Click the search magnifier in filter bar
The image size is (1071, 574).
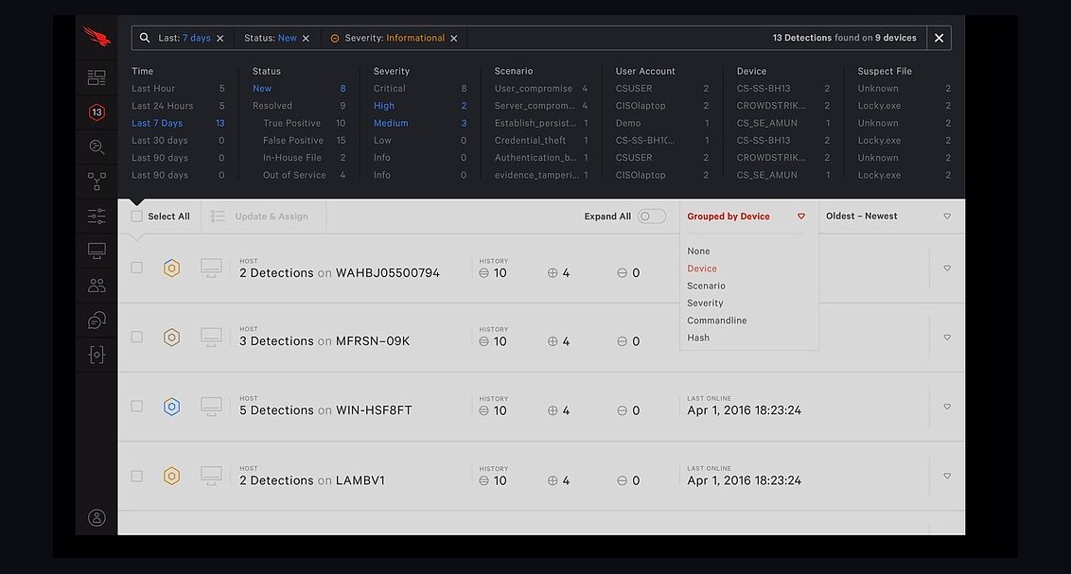tap(145, 38)
